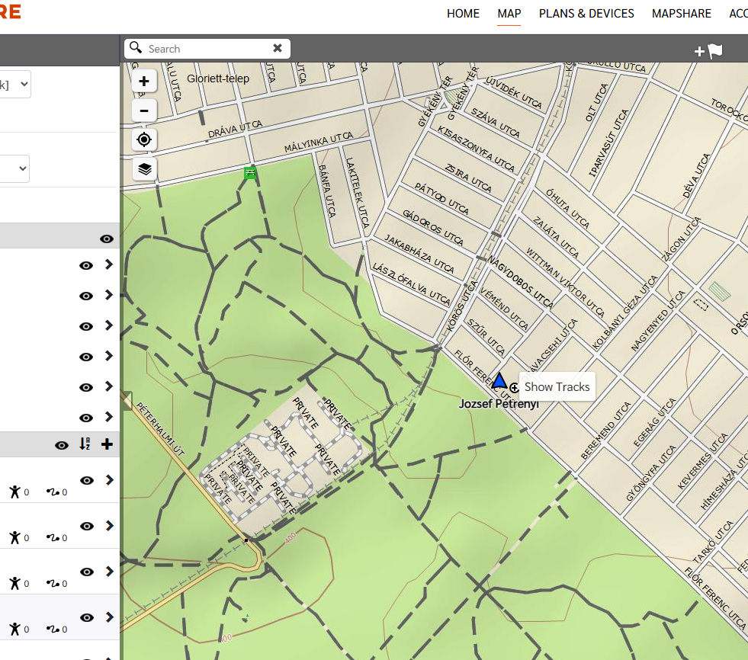Zoom in on the map
Viewport: 748px width, 660px height.
pos(144,82)
